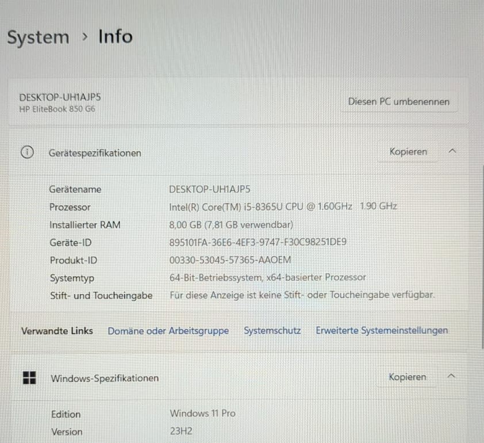Image resolution: width=484 pixels, height=443 pixels.
Task: Select the Geräte-ID value text
Action: [258, 242]
